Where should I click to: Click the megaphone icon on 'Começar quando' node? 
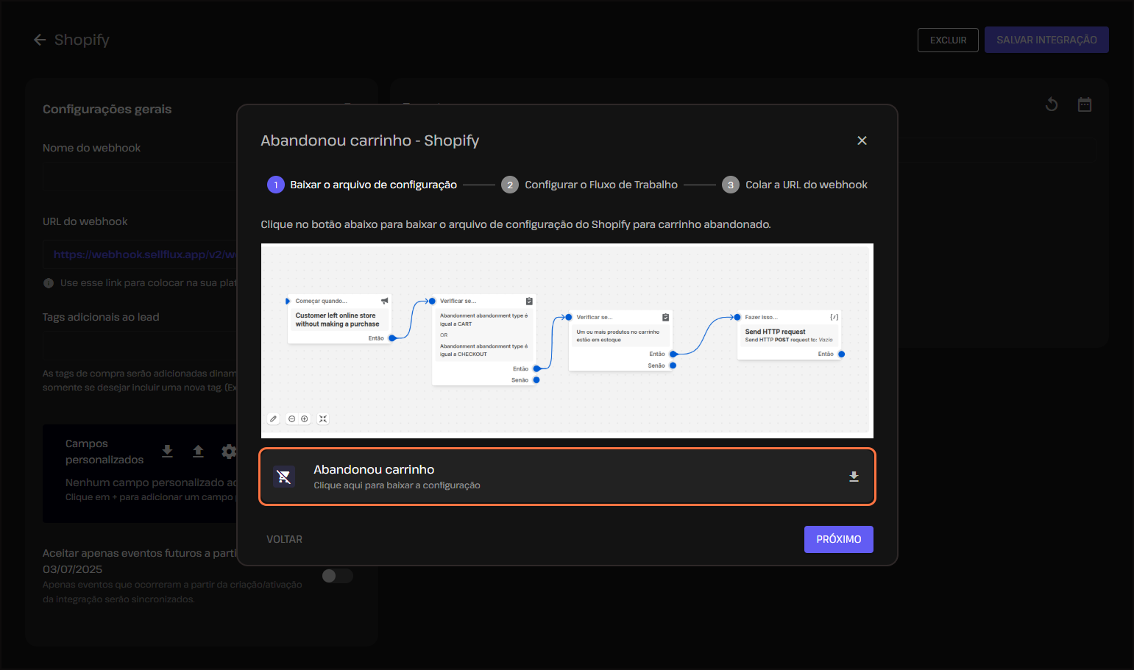[x=384, y=301]
